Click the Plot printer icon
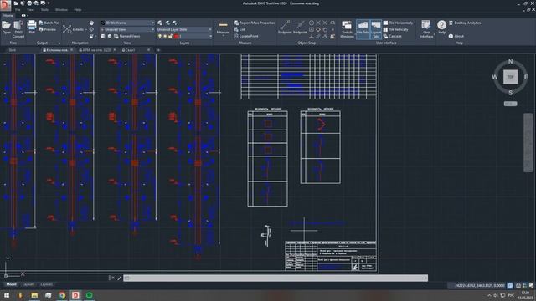Viewport: 536px width, 301px height. (32, 25)
